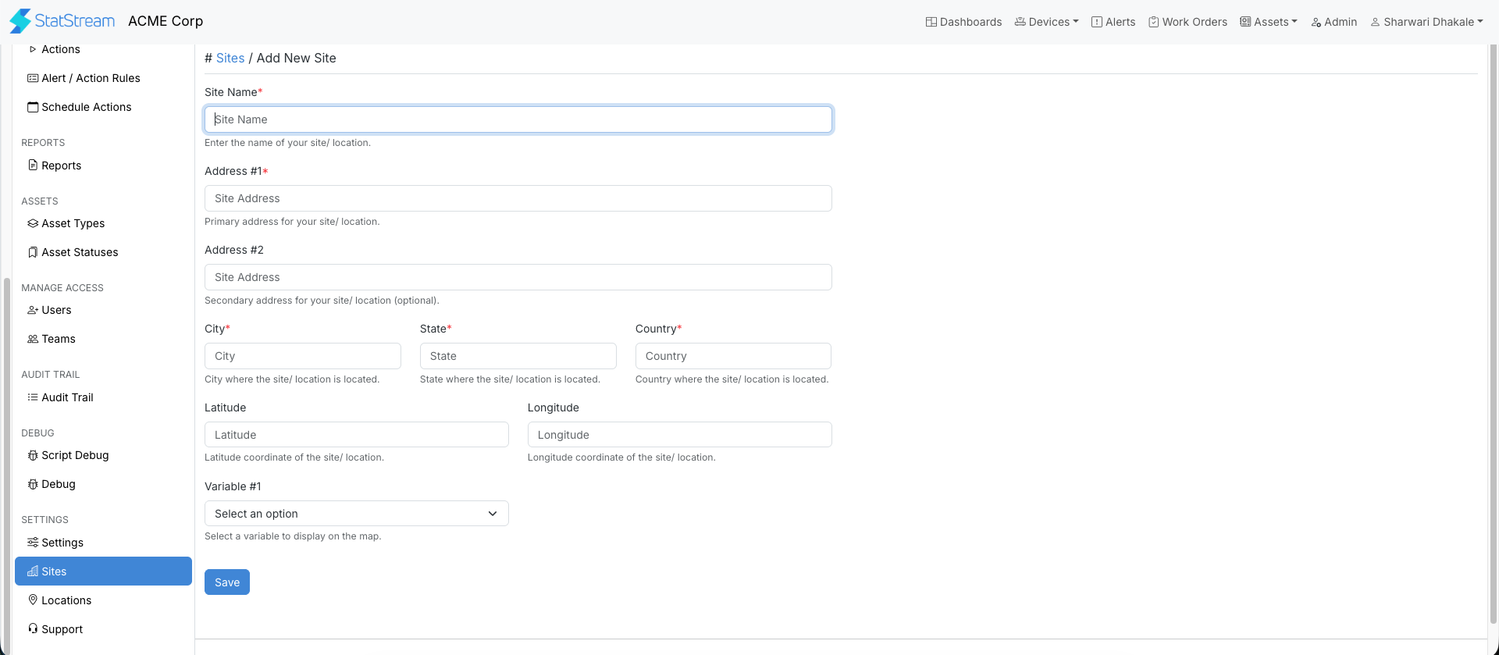Follow the Sites breadcrumb link

(230, 58)
